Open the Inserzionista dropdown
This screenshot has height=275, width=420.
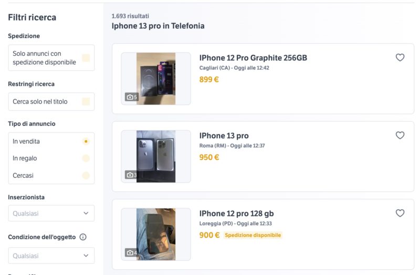[x=51, y=213]
